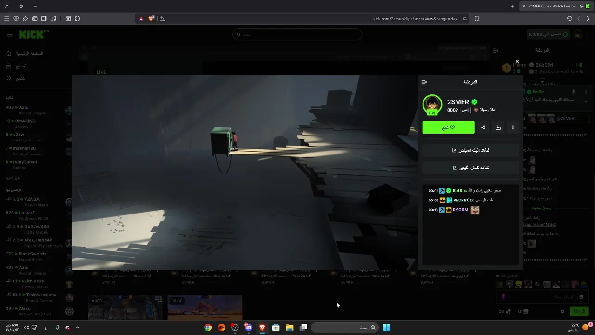Show hidden system tray icons chevron

pos(77,328)
